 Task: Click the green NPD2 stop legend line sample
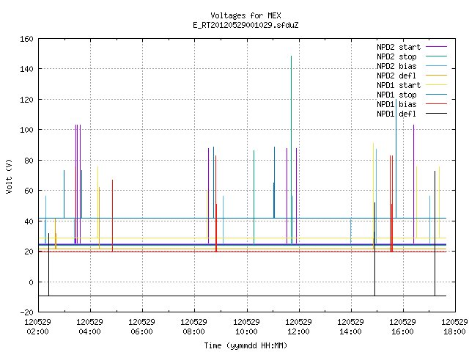click(436, 56)
